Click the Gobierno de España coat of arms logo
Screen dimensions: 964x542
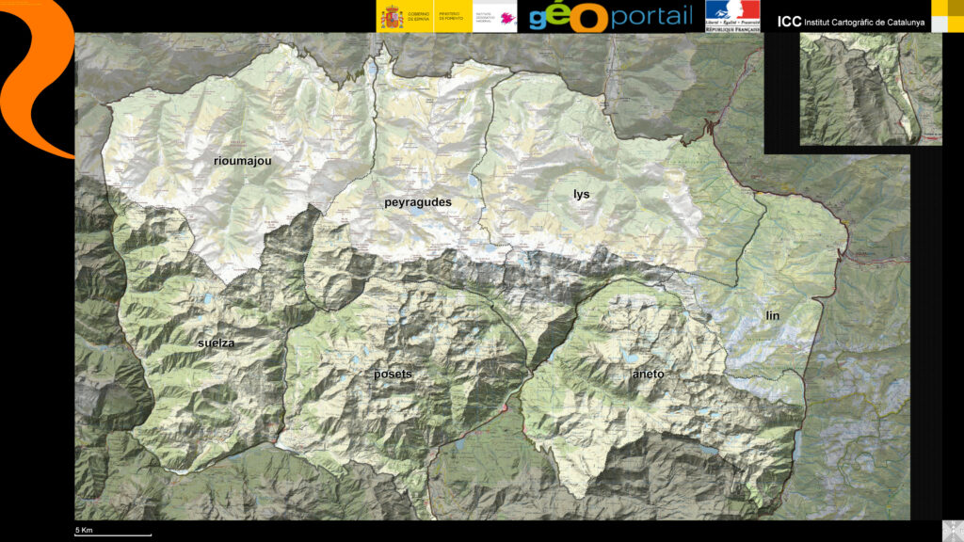point(392,16)
